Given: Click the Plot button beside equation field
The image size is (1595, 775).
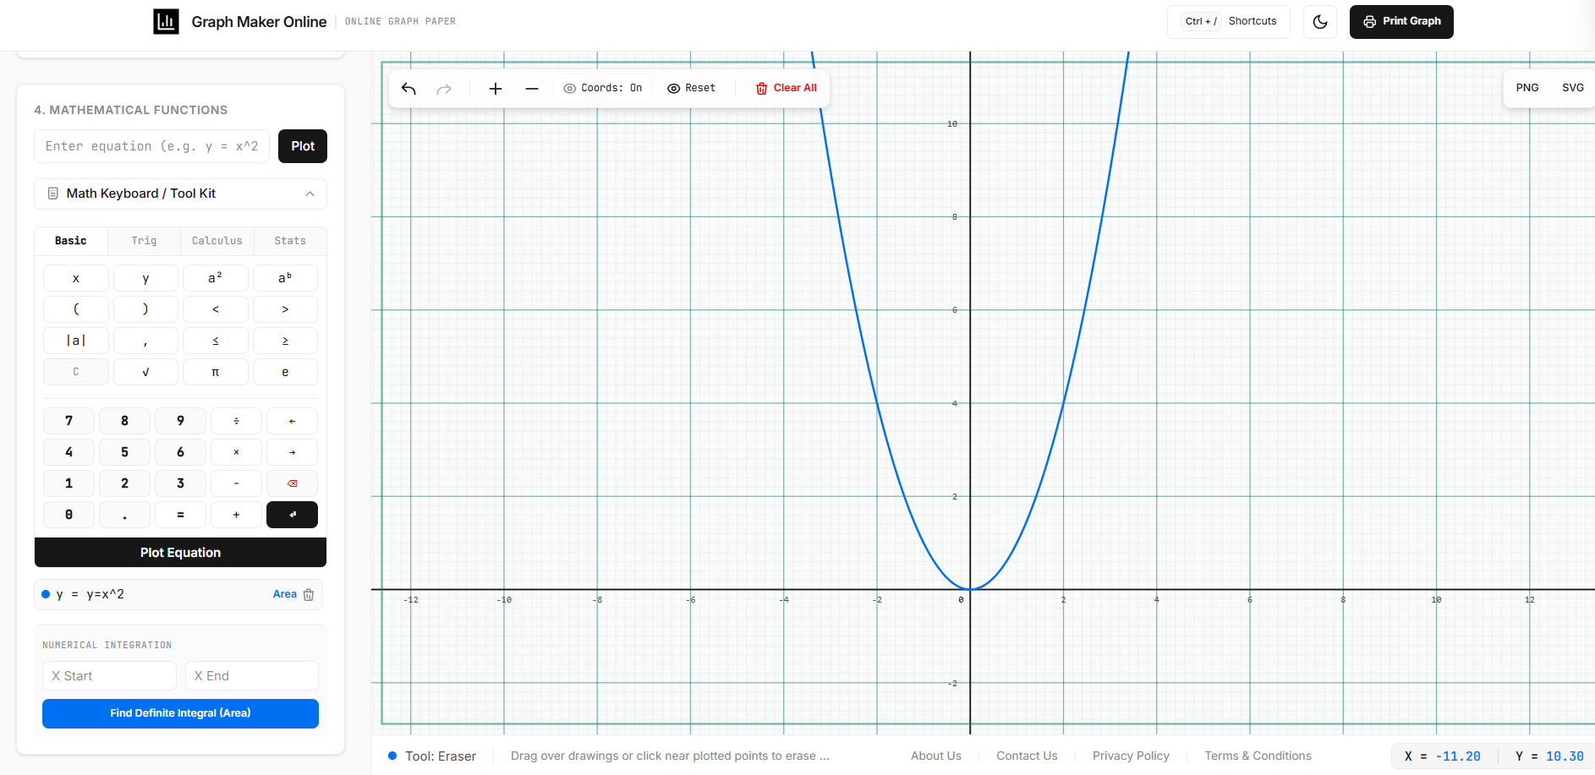Looking at the screenshot, I should tap(303, 146).
